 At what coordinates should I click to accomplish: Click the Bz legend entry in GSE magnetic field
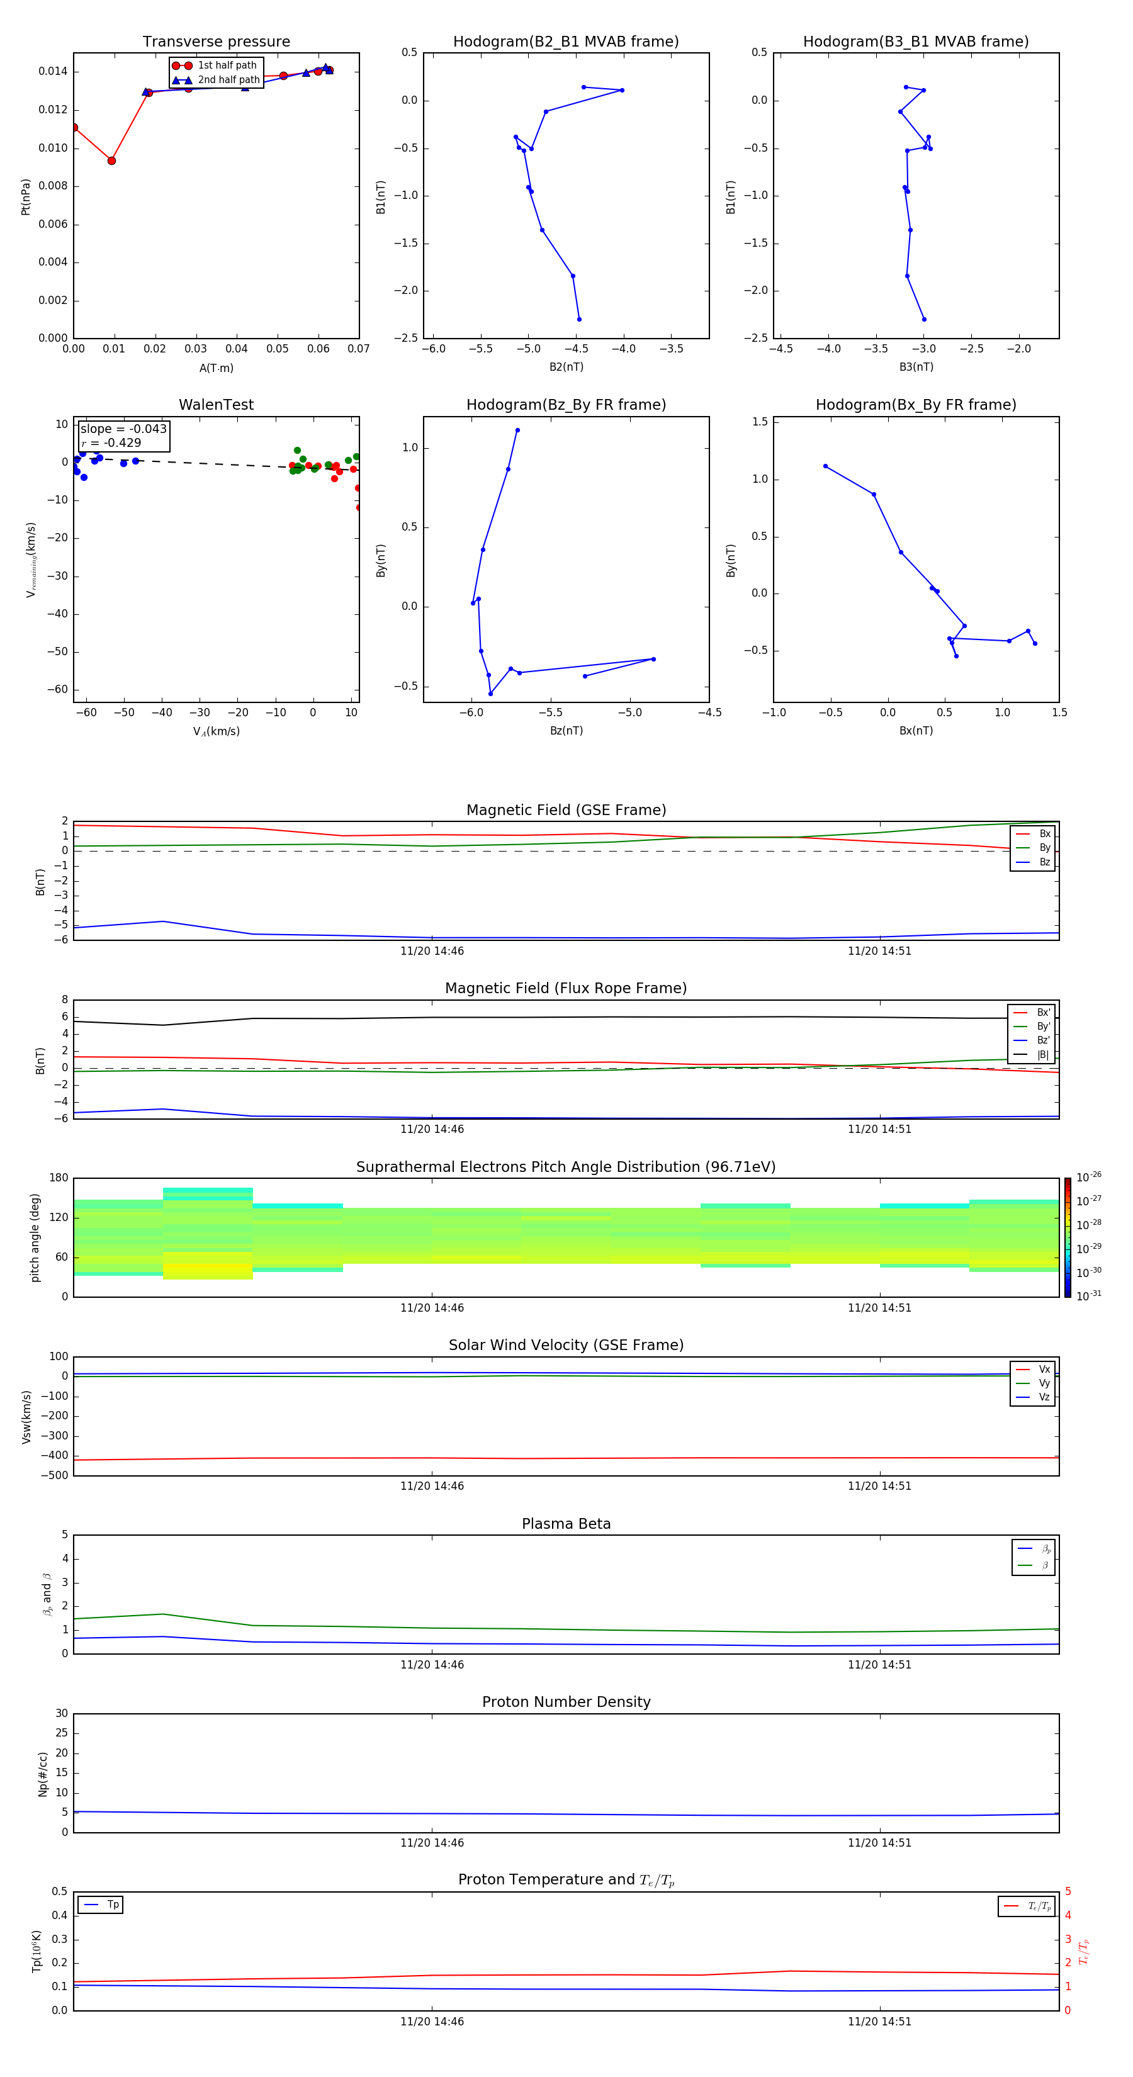click(1033, 862)
